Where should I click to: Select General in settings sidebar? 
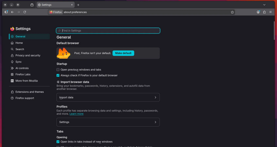pos(29,36)
